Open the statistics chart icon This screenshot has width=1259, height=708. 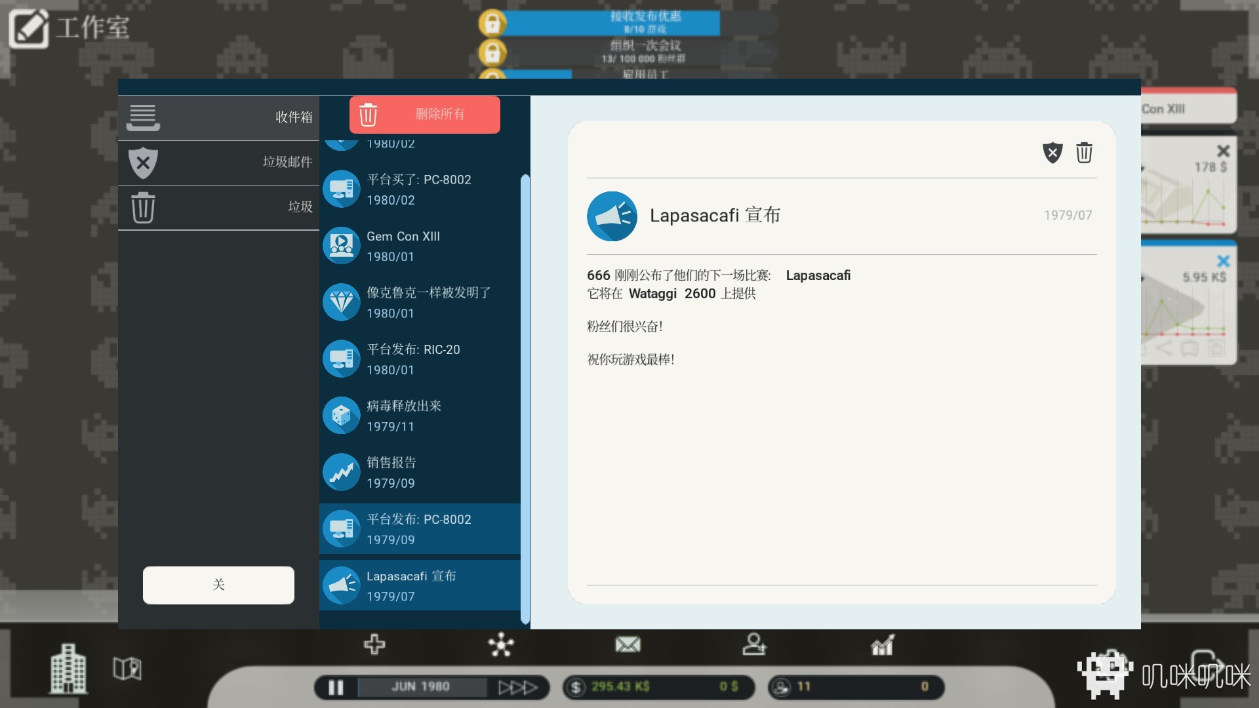[882, 644]
